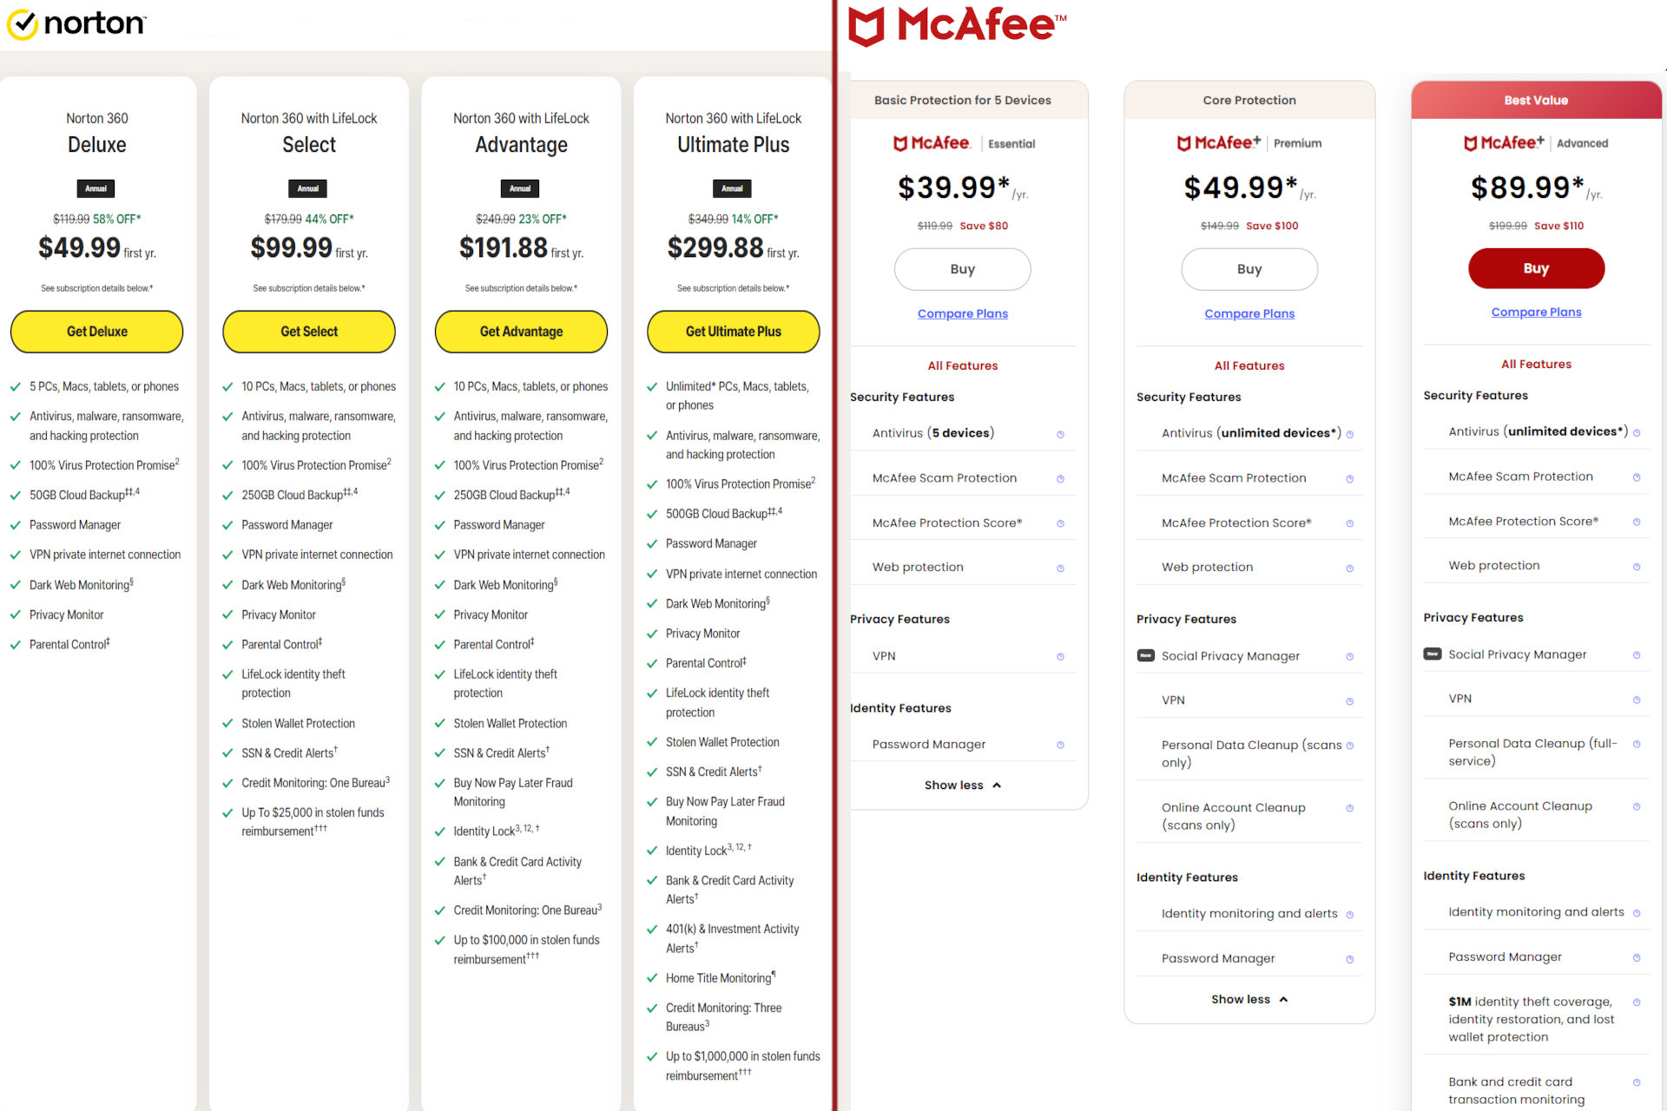
Task: Click Compare Plans link under McAfee Advanced
Action: click(1536, 312)
